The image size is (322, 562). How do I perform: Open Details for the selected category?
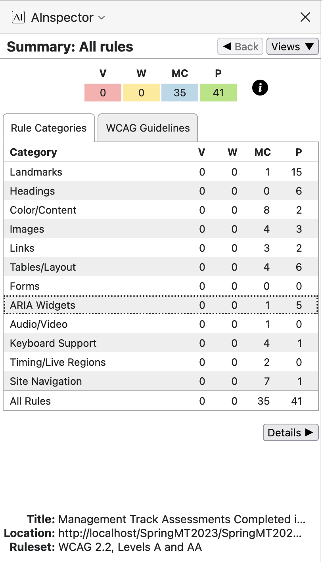pyautogui.click(x=290, y=433)
